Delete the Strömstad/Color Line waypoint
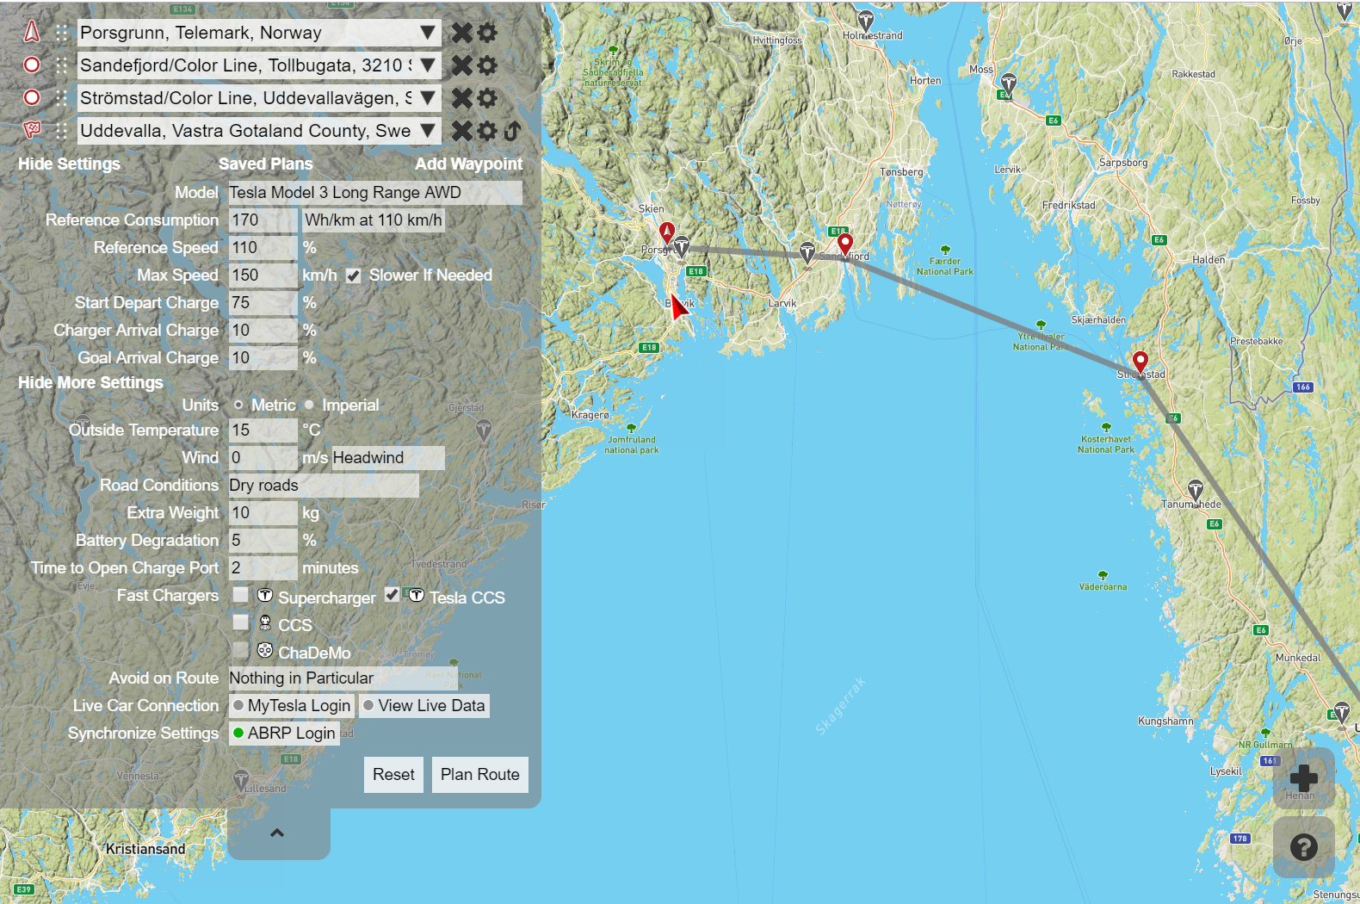The width and height of the screenshot is (1360, 904). (462, 98)
